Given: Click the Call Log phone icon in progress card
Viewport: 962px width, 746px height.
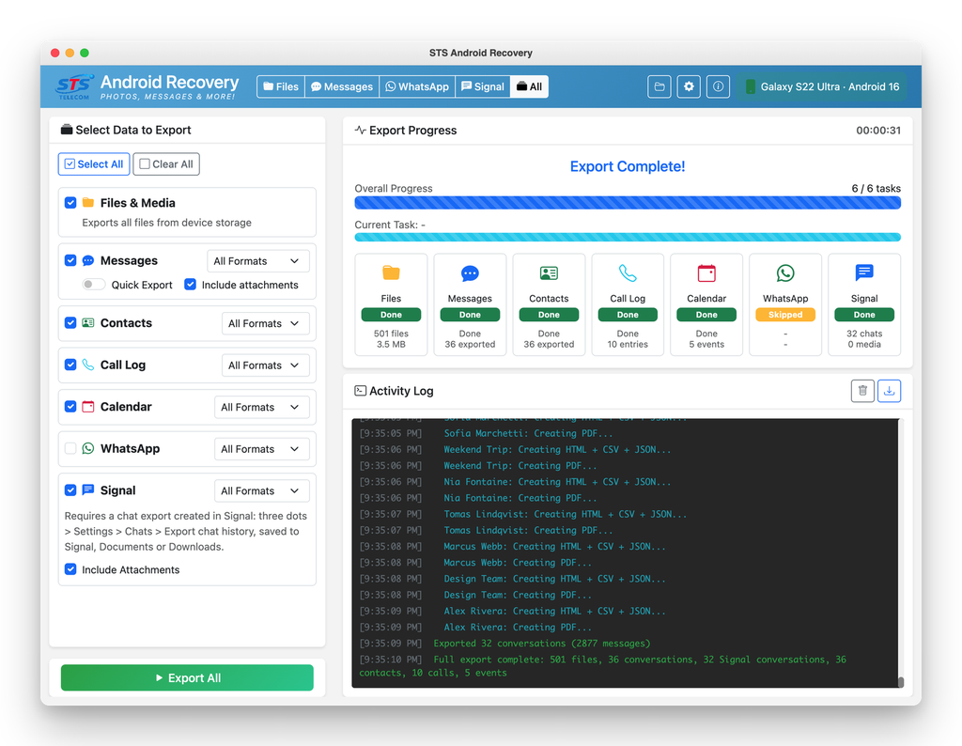Looking at the screenshot, I should tap(628, 273).
